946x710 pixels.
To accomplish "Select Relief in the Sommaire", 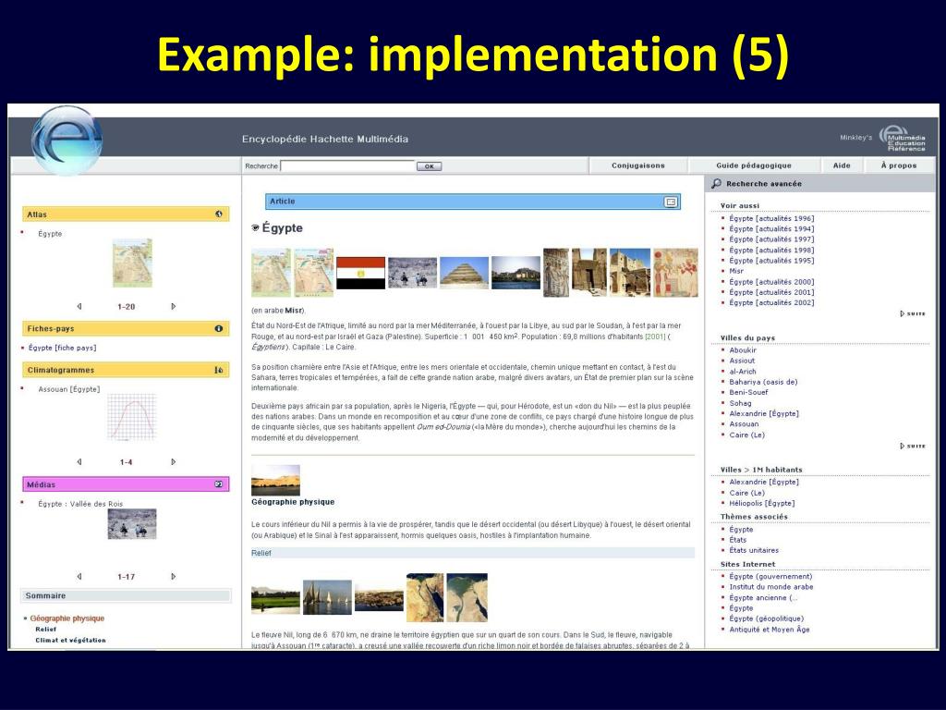I will (x=46, y=629).
